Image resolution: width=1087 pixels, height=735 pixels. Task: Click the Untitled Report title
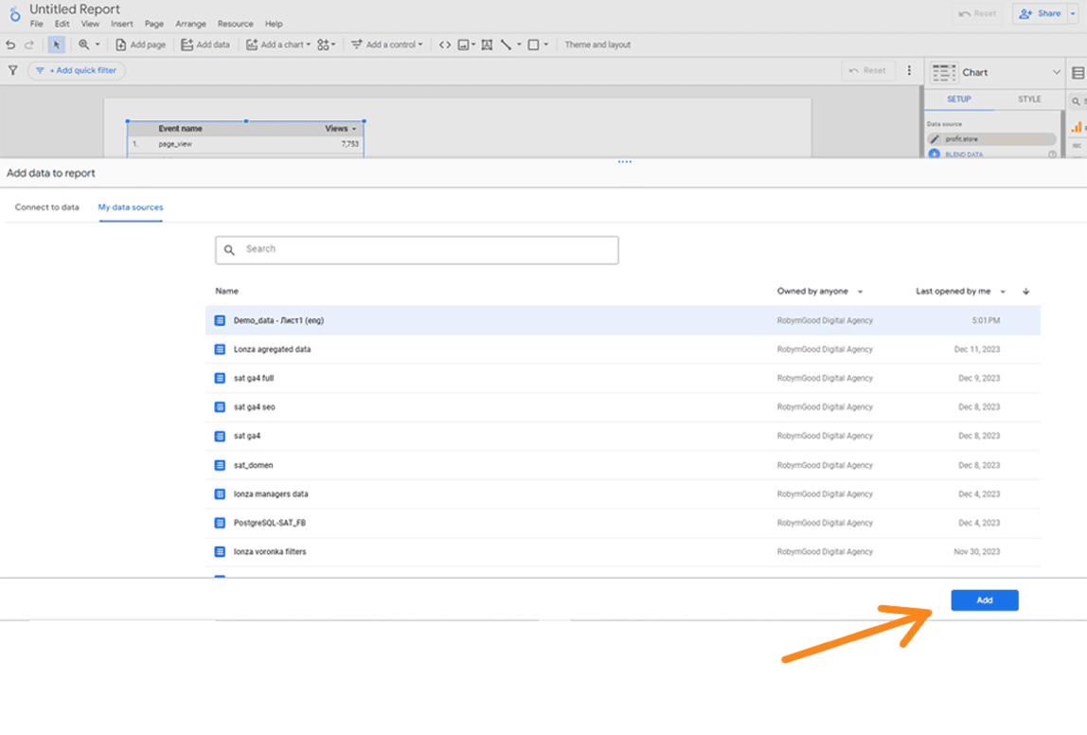pos(74,9)
